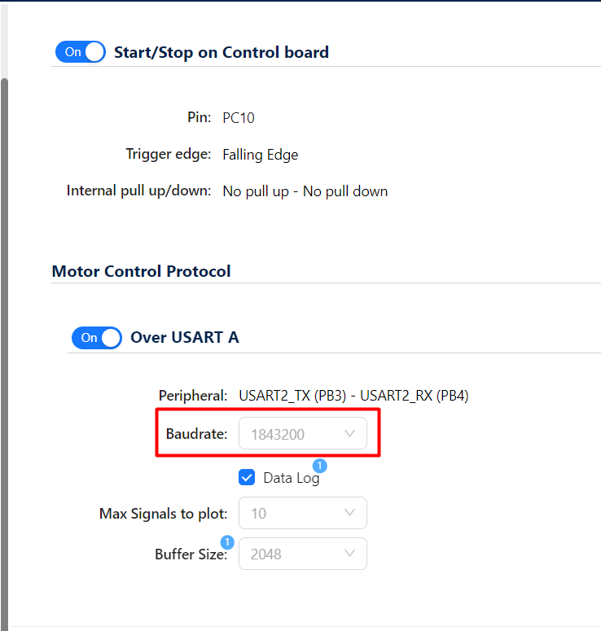Click the Falling Edge trigger value
This screenshot has height=631, width=601.
261,155
